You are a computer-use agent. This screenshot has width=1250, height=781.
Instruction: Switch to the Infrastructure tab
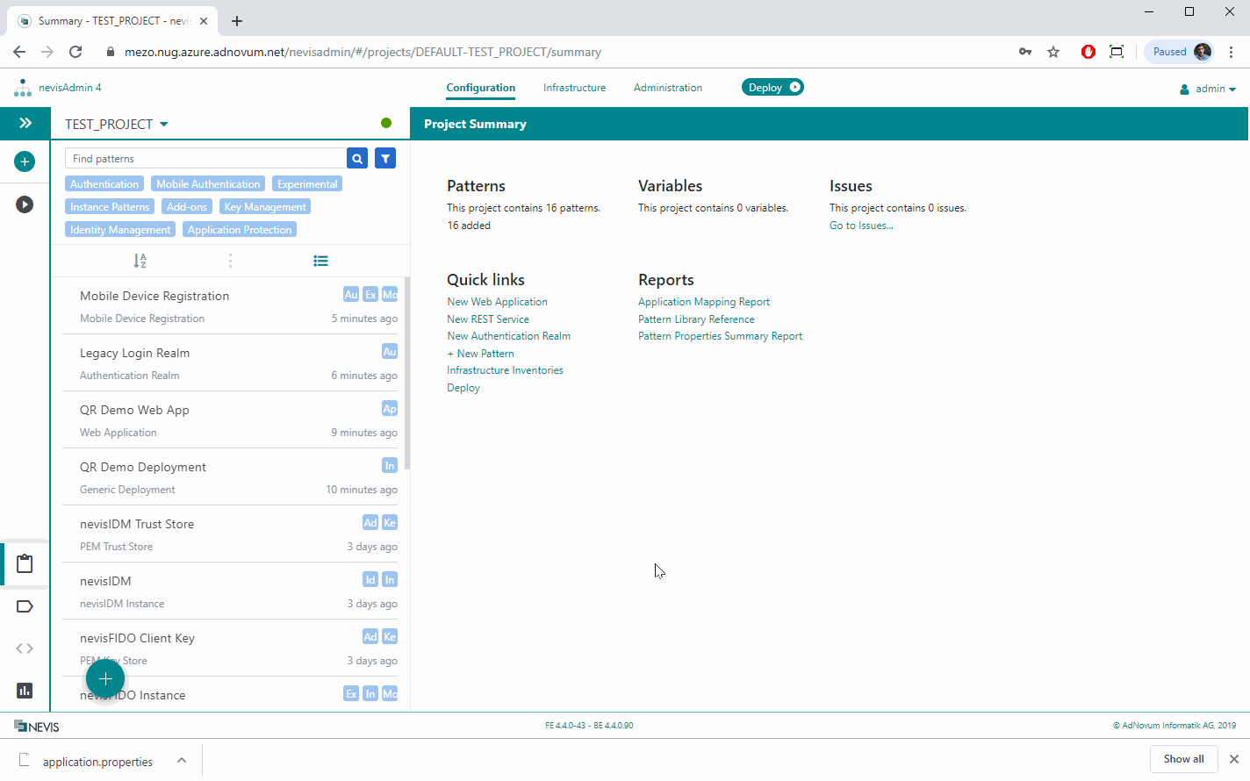point(574,88)
